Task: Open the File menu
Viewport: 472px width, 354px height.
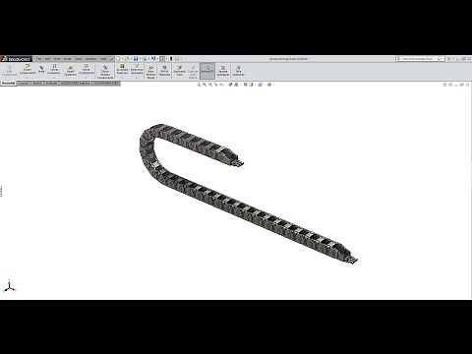Action: coord(38,59)
